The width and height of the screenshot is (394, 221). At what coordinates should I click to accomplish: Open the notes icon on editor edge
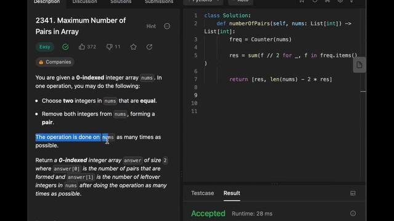click(x=360, y=65)
